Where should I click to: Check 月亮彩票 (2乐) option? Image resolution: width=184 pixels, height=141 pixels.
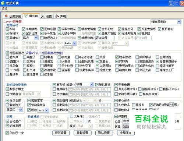click(x=116, y=89)
